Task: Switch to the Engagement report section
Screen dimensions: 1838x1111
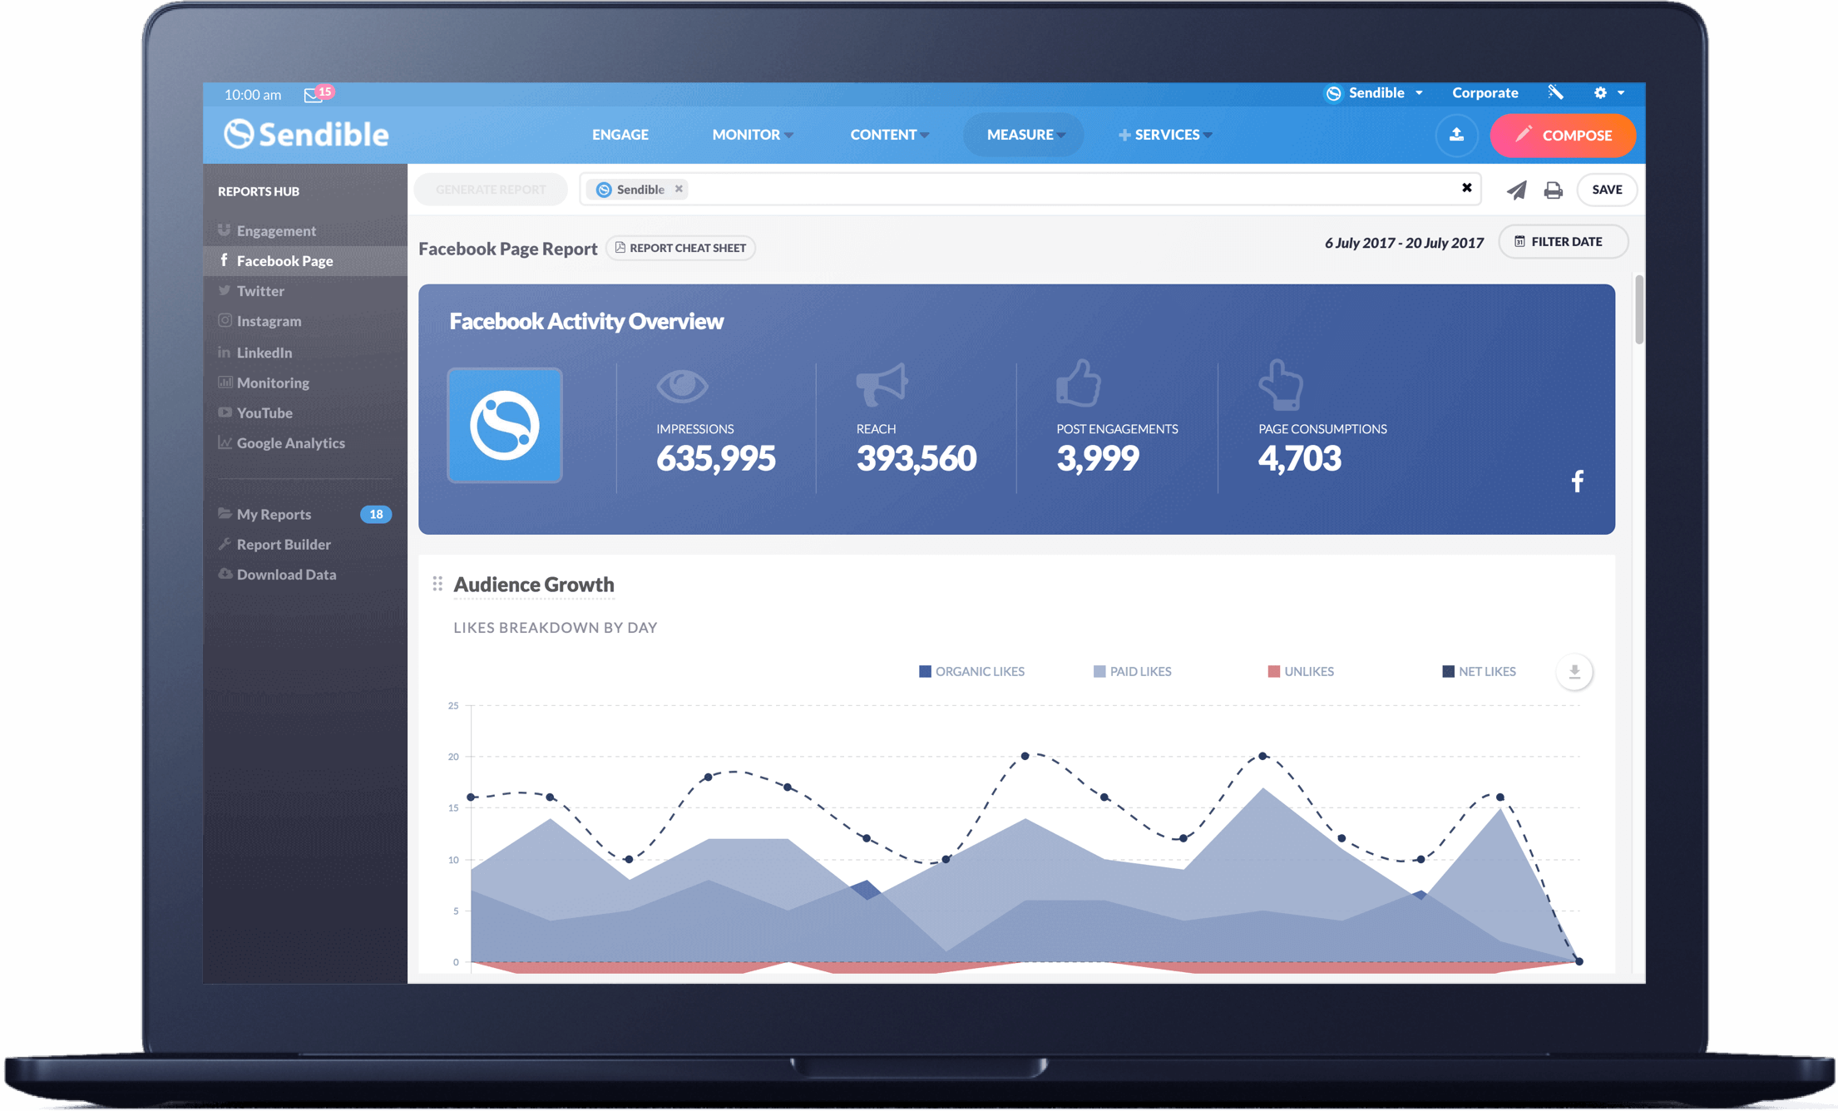Action: click(x=275, y=230)
